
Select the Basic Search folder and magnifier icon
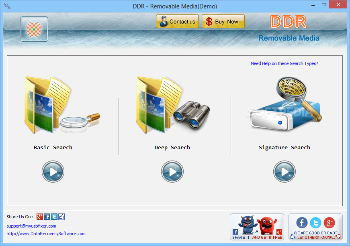(x=62, y=105)
